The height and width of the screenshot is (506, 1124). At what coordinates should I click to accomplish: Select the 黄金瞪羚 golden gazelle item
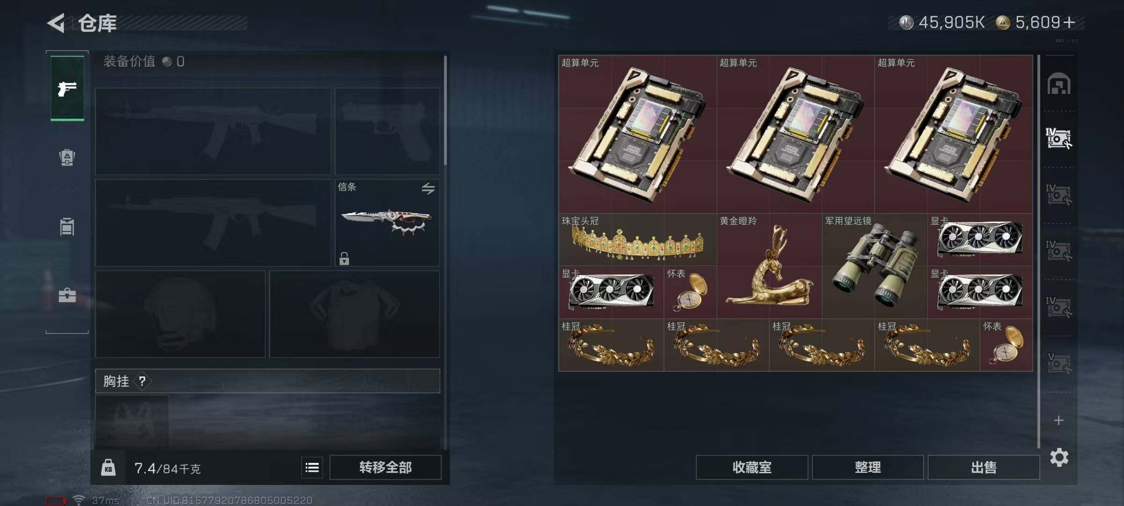(x=769, y=266)
